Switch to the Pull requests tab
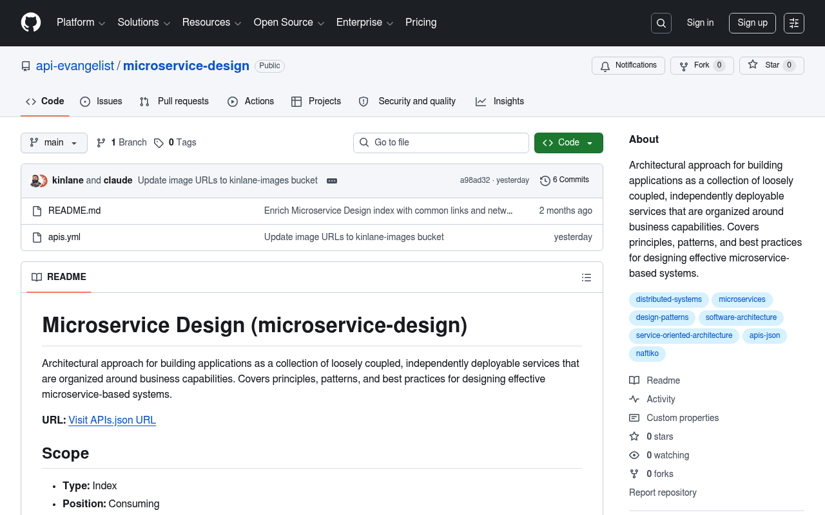The height and width of the screenshot is (515, 825). 174,102
